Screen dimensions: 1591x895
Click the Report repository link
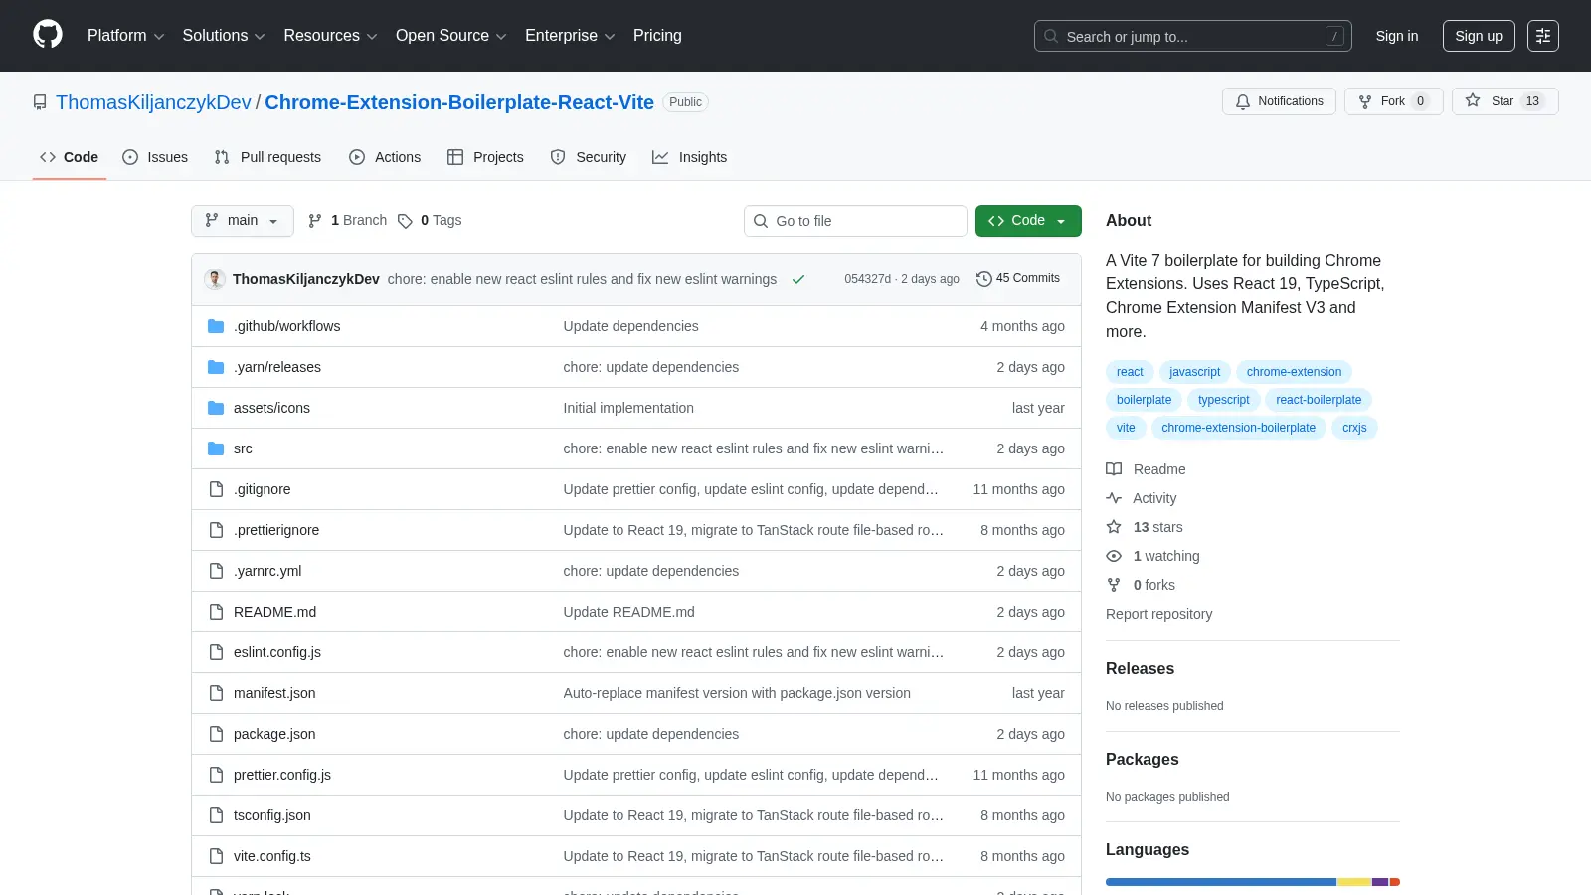1158,614
